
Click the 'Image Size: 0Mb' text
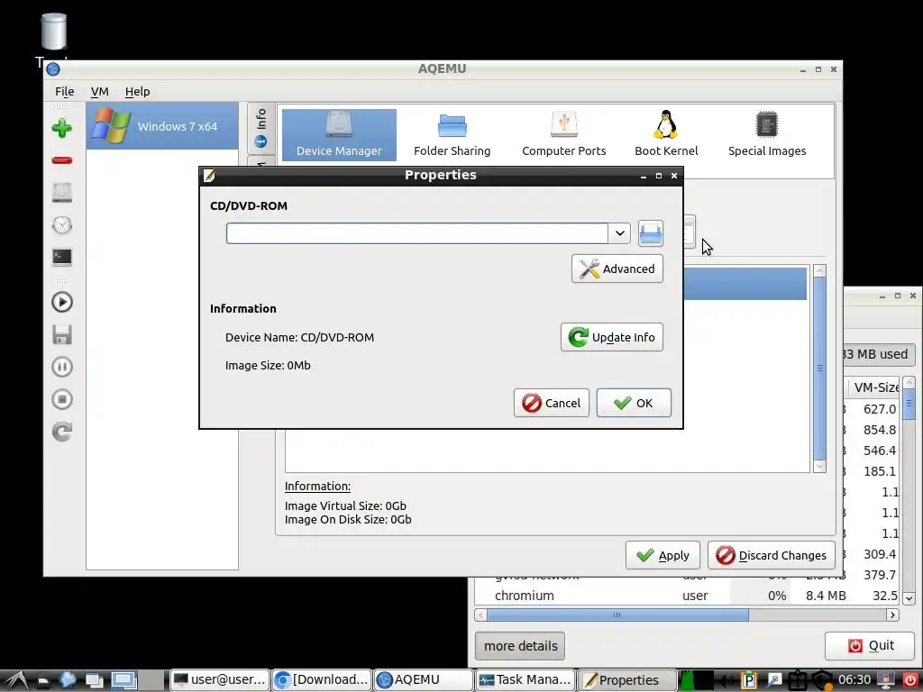[268, 366]
